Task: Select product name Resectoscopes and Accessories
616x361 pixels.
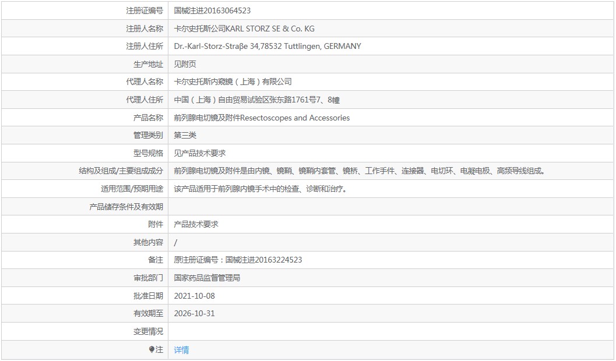Action: point(295,118)
